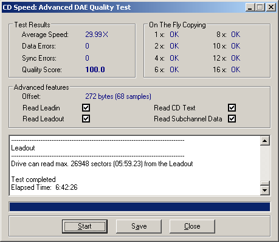
Task: Click the Sync Errors value 0
Action: point(87,58)
